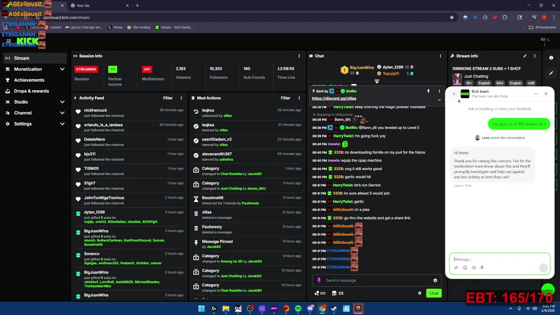The image size is (560, 315).
Task: Click nickhercuck in Activity Feed
Action: point(95,110)
